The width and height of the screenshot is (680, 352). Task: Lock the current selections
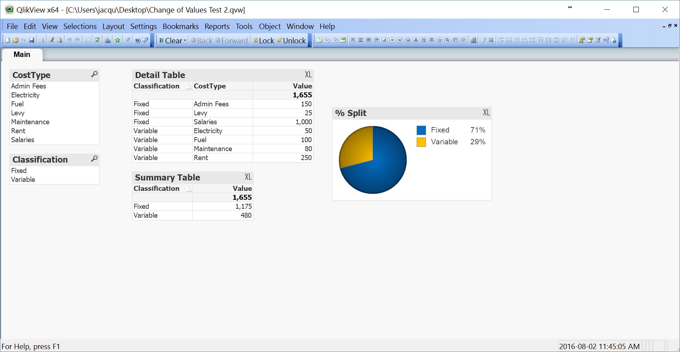[x=264, y=41]
